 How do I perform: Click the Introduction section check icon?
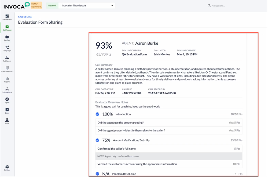[97, 114]
